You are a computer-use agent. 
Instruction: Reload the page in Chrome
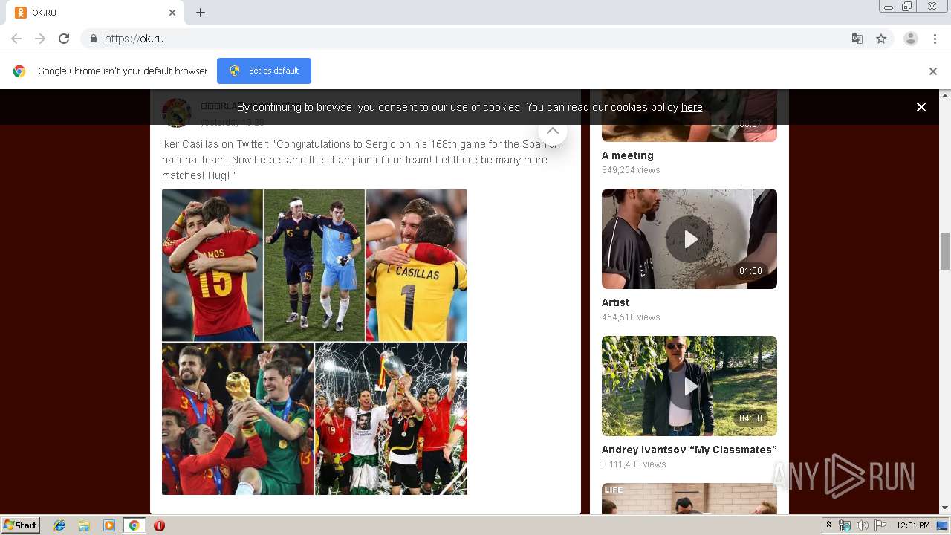pyautogui.click(x=64, y=39)
